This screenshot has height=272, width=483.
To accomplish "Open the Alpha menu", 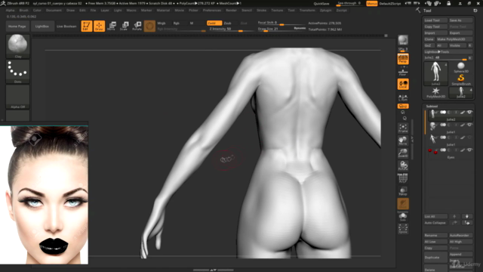I will tap(10, 10).
